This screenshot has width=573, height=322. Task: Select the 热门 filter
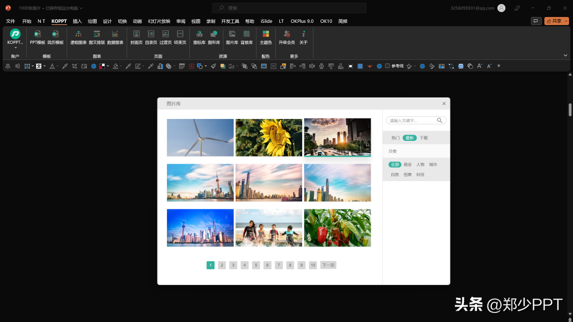(x=395, y=138)
